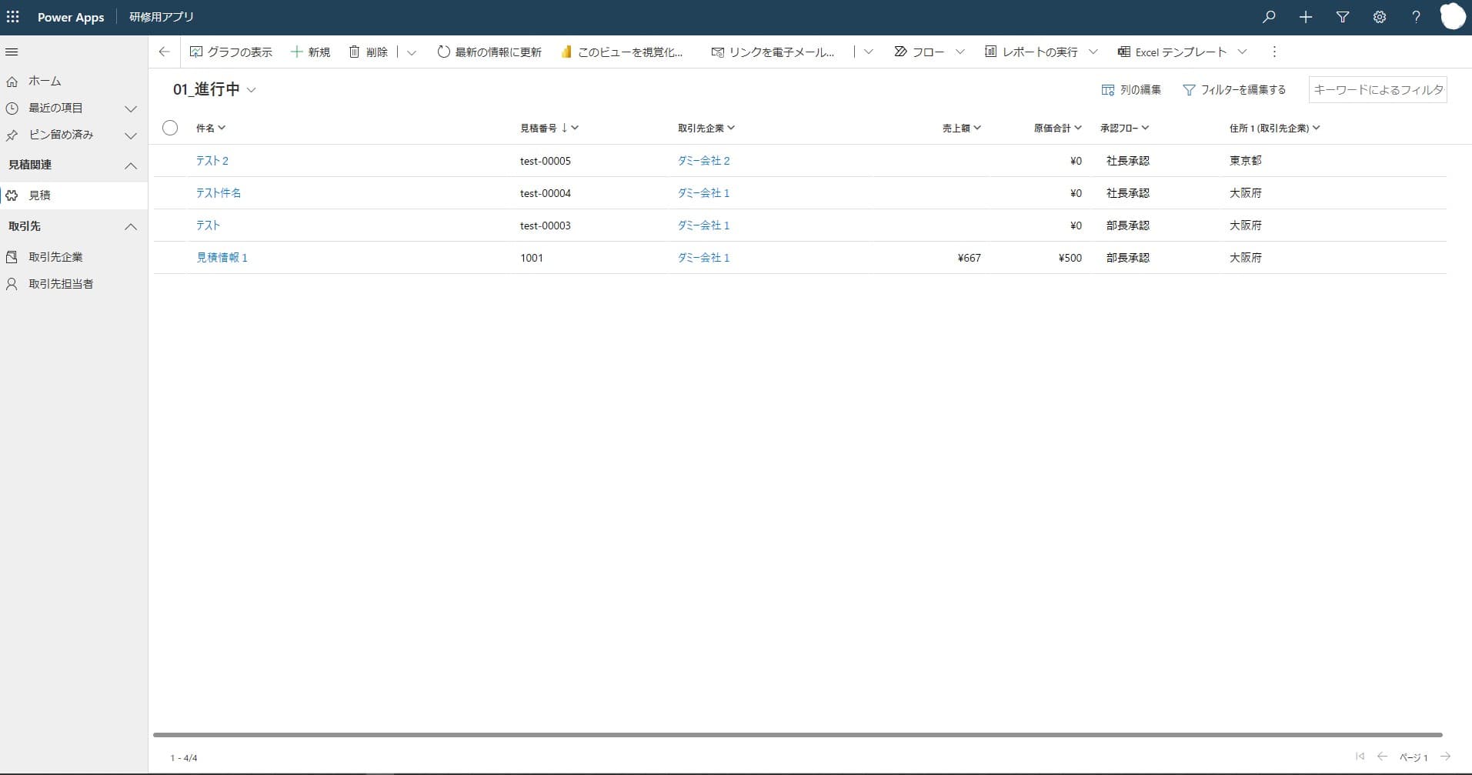
Task: Select 見積 in the sidebar
Action: (73, 195)
